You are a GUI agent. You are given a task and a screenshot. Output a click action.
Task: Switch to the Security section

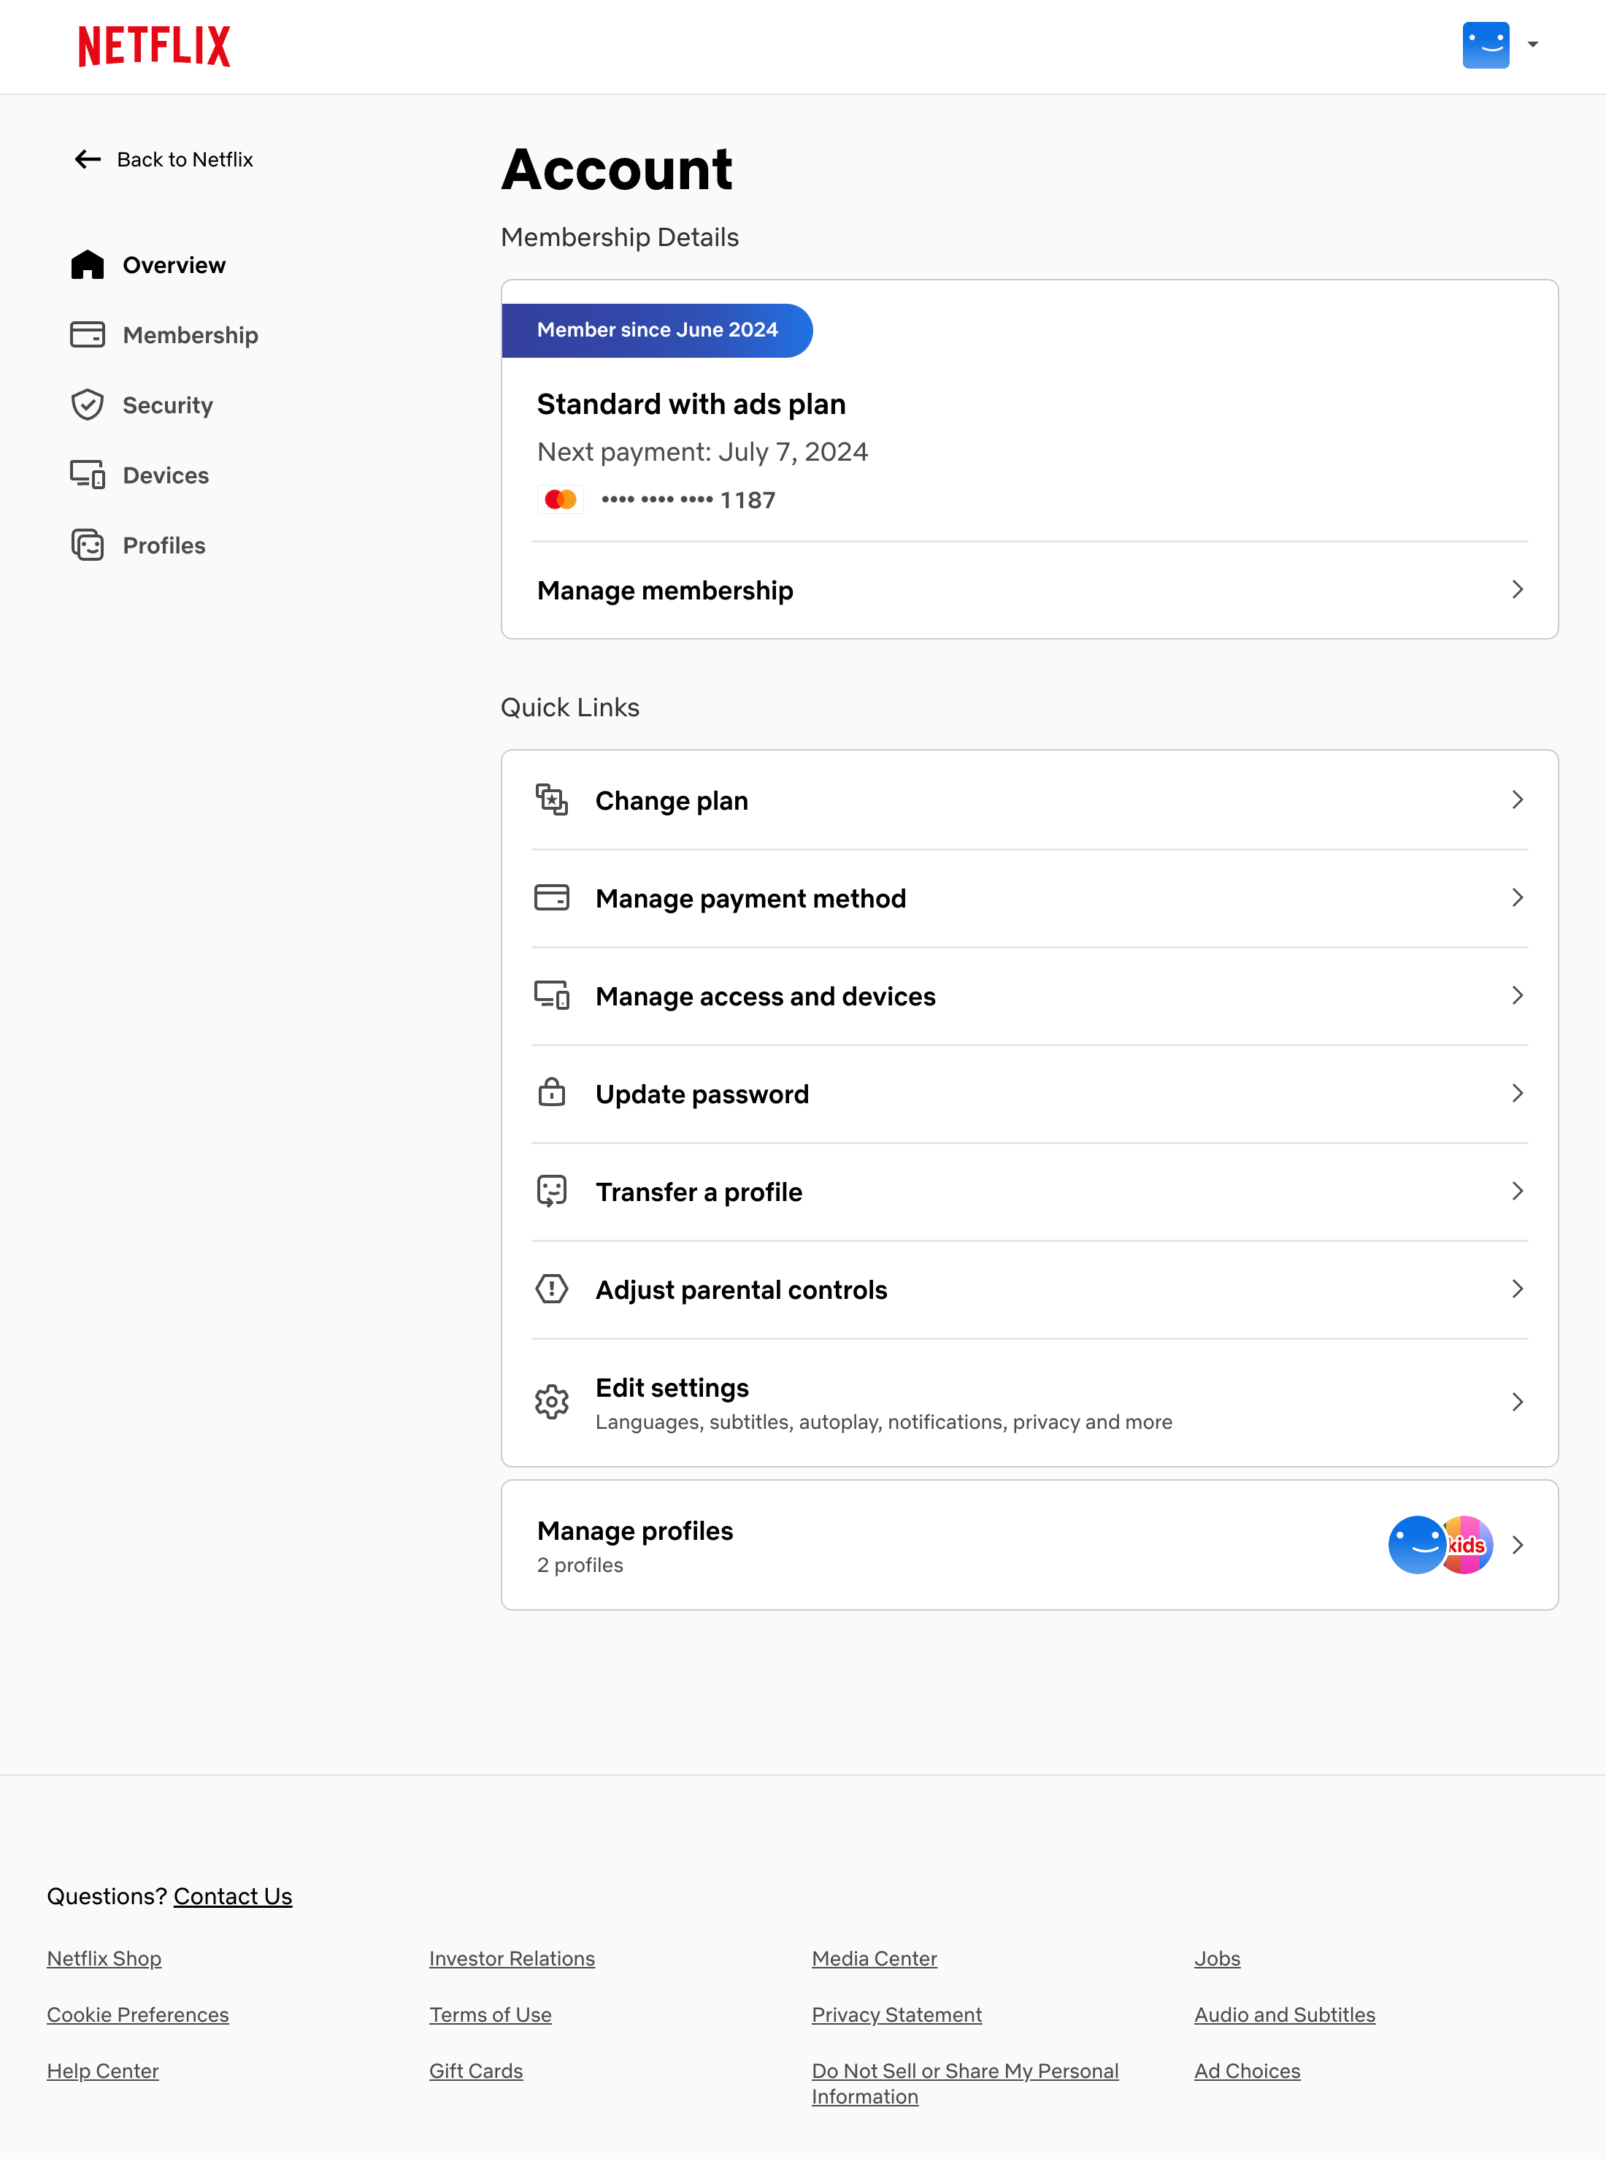pyautogui.click(x=167, y=405)
